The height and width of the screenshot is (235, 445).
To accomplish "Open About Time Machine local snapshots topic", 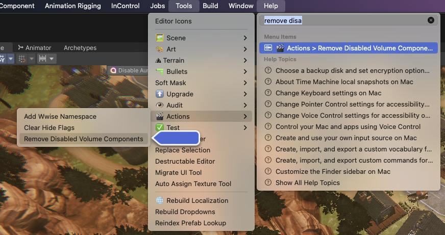I will pyautogui.click(x=349, y=82).
